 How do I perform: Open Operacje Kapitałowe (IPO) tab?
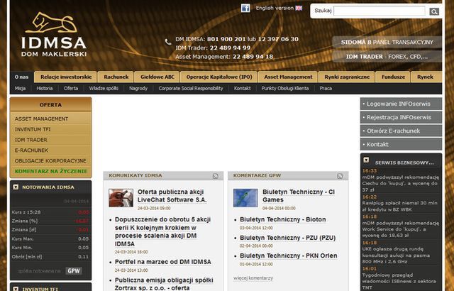219,77
